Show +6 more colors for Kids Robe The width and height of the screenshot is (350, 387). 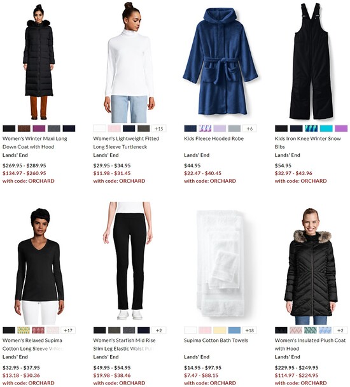(249, 129)
